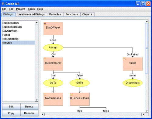Image resolution: width=152 pixels, height=119 pixels.
Task: Expand the NotBusiness node
Action: pos(45,94)
